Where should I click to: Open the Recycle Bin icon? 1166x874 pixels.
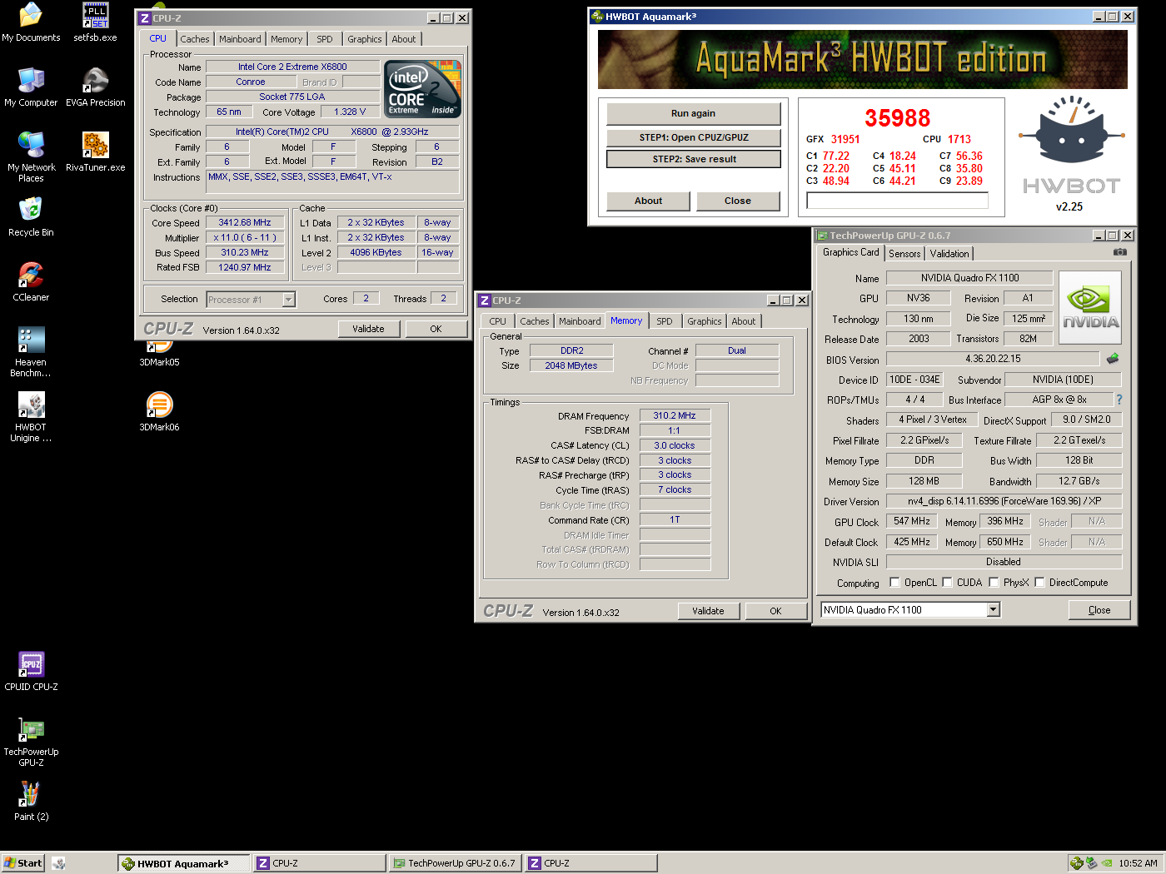point(31,217)
